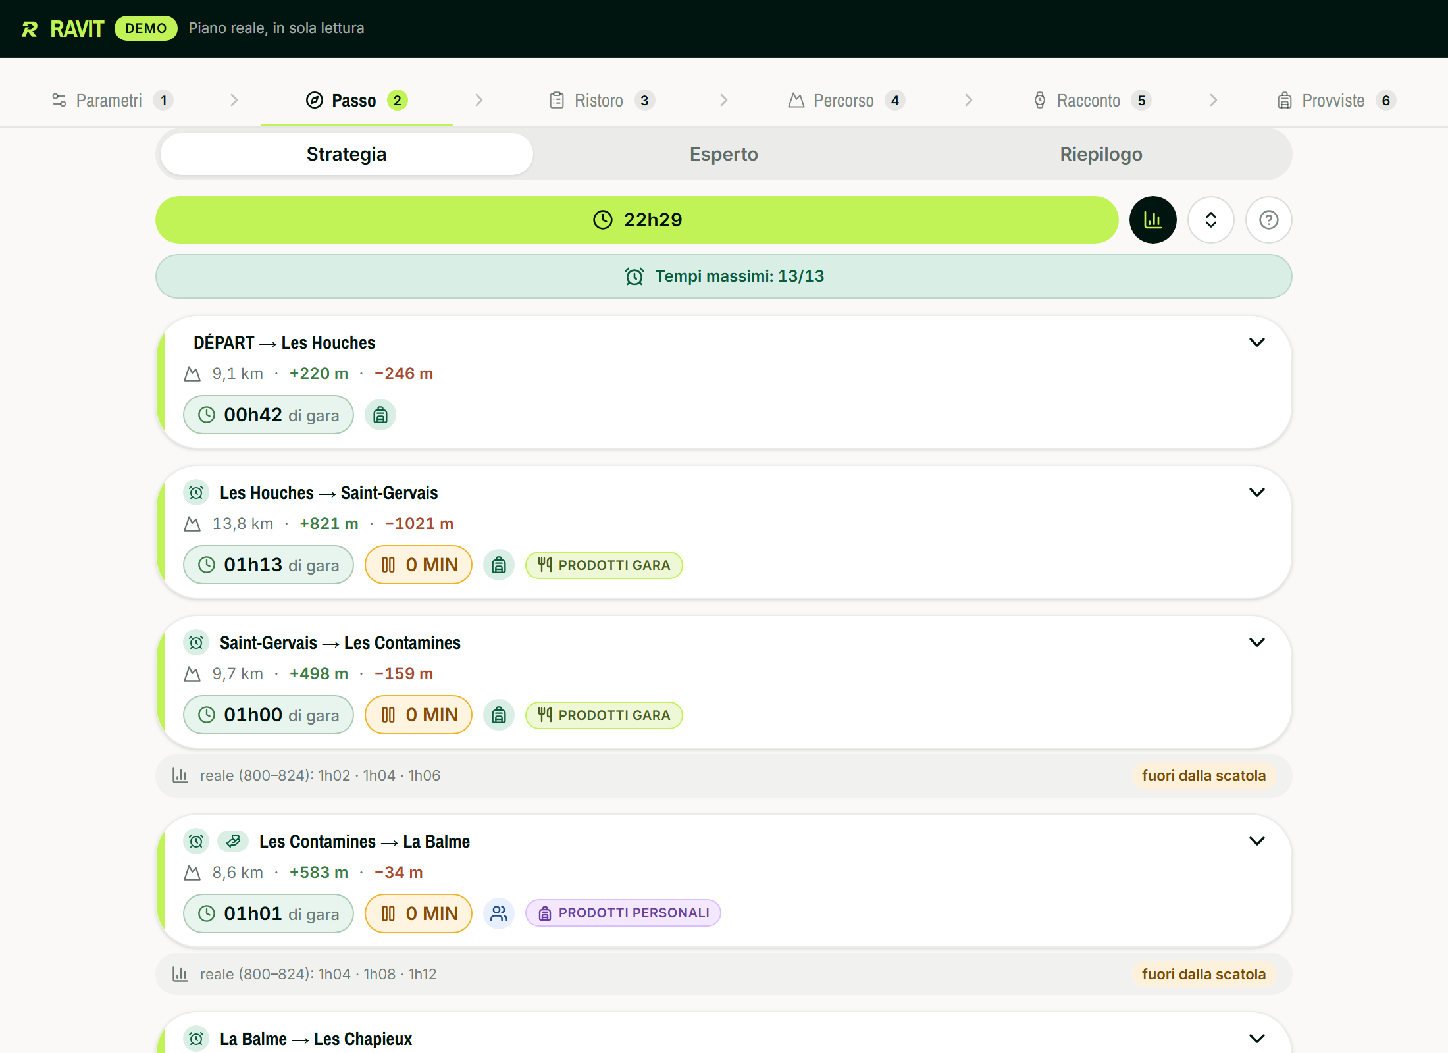This screenshot has height=1053, width=1448.
Task: Toggle the bar chart statistics button
Action: (1152, 220)
